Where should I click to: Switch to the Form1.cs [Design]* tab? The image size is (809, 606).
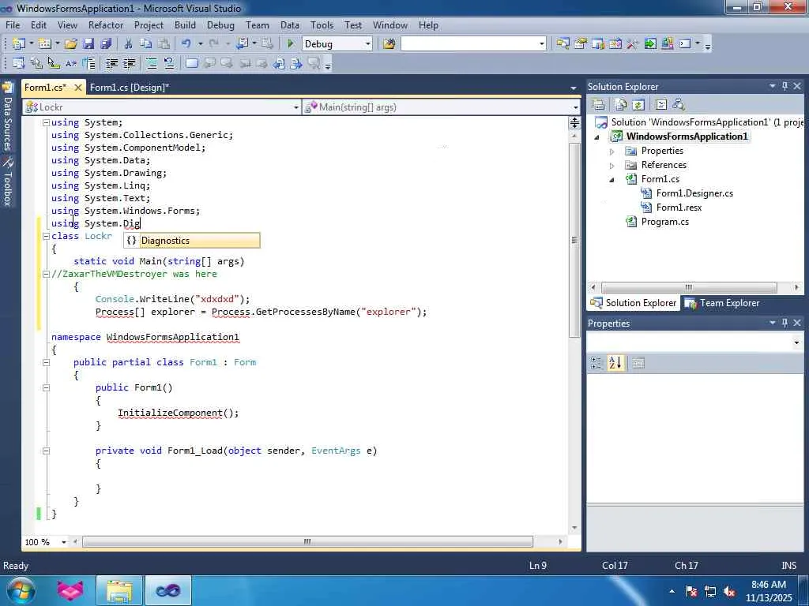tap(130, 87)
